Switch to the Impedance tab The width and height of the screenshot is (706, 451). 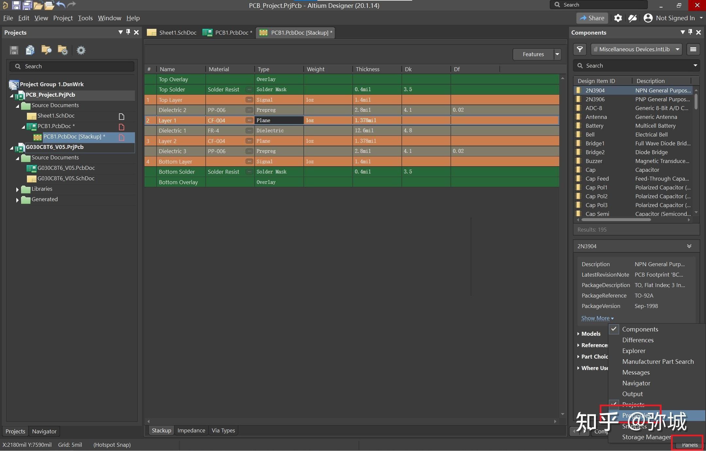[191, 430]
